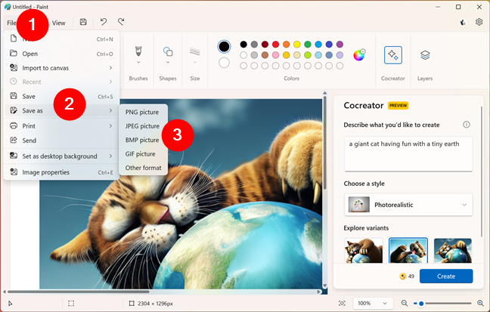Image resolution: width=490 pixels, height=312 pixels.
Task: Open Paint settings gear icon
Action: (x=479, y=22)
